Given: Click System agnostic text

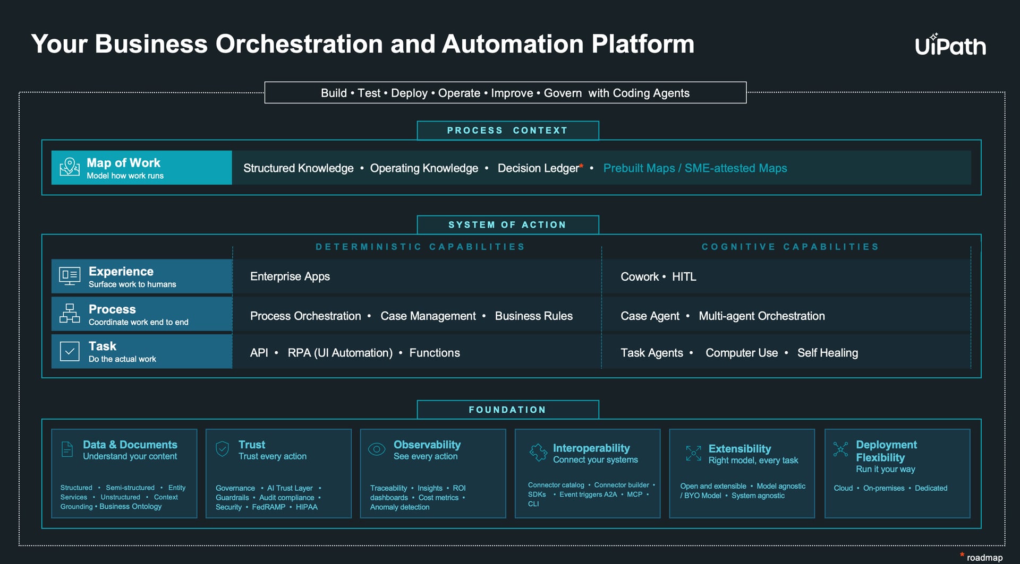Looking at the screenshot, I should tap(758, 496).
